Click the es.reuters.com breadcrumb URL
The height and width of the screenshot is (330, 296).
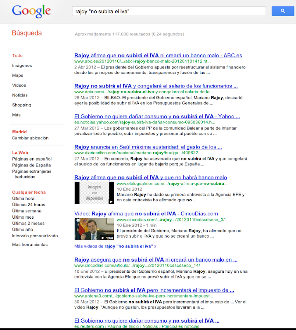(137, 326)
